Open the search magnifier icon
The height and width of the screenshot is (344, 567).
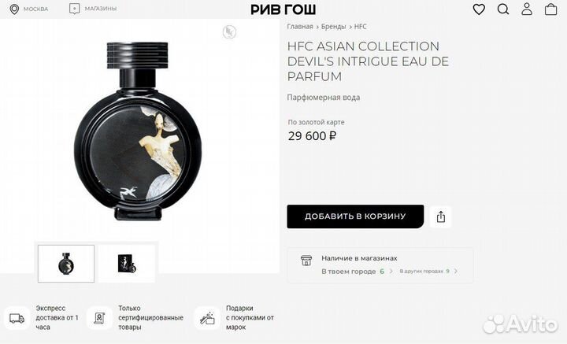tap(503, 9)
